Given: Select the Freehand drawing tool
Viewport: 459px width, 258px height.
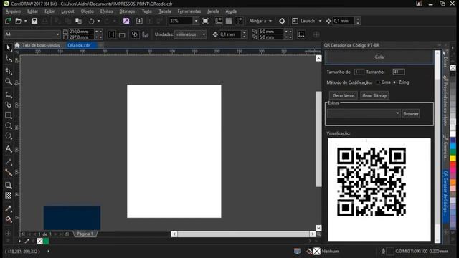Looking at the screenshot, I should 8,95.
